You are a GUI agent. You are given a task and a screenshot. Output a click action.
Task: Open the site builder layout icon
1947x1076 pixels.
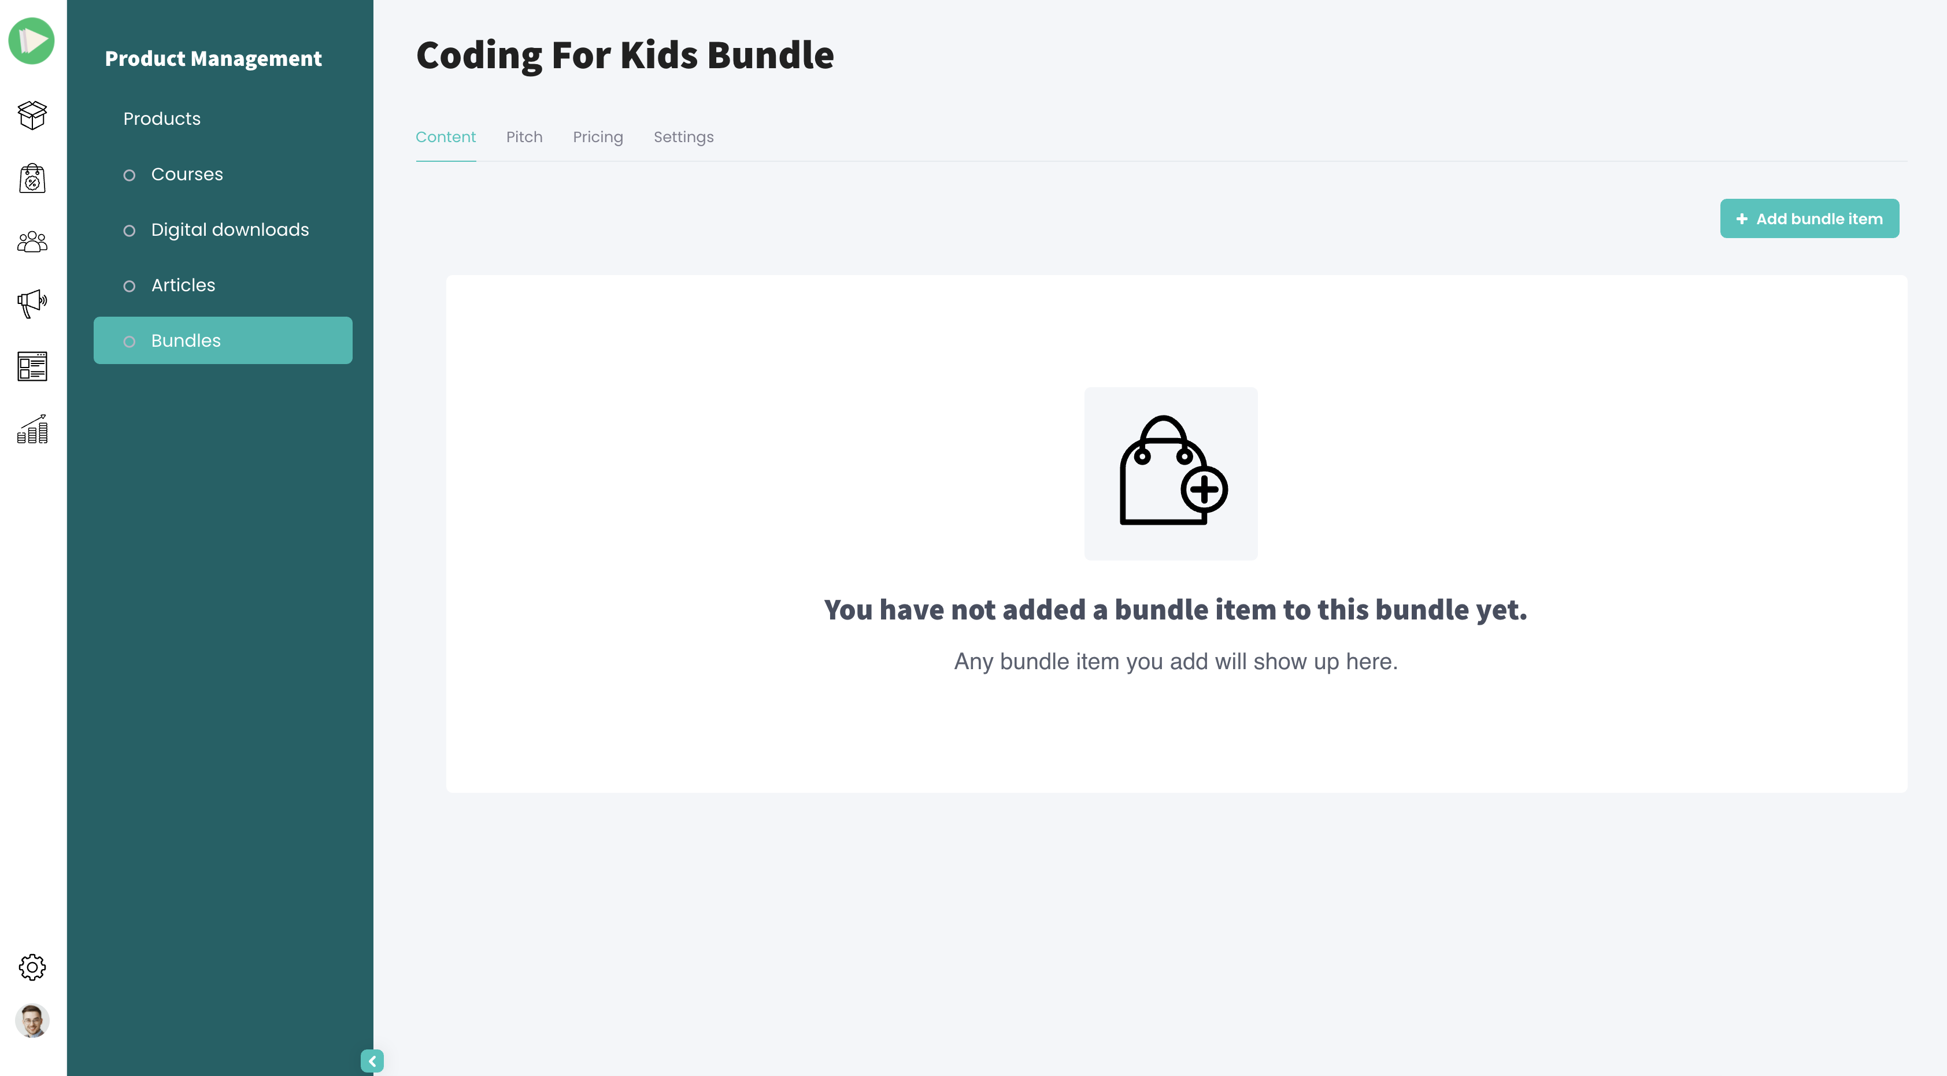pyautogui.click(x=32, y=366)
